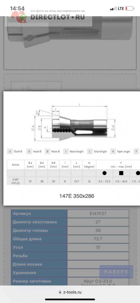Tap the lock icon beside z-tools.ru
Viewport: 140px width, 303px height.
[60, 292]
